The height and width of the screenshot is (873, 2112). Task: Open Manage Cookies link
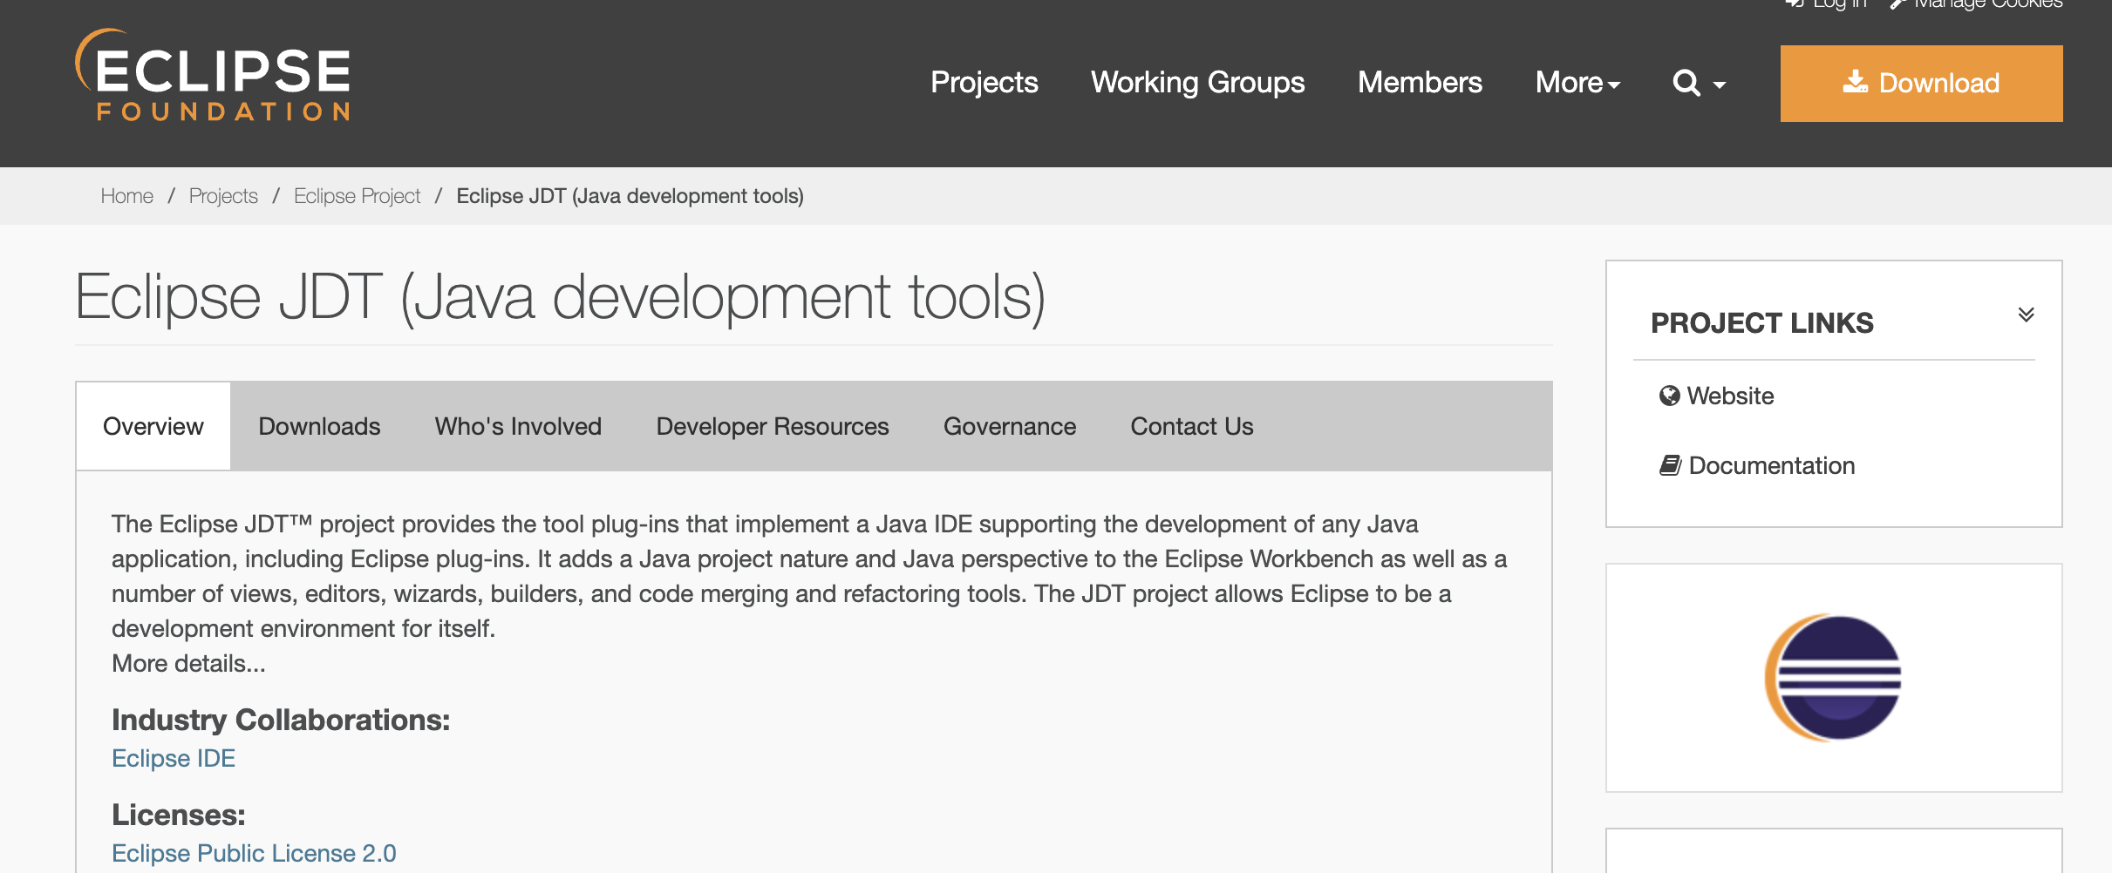click(1976, 3)
